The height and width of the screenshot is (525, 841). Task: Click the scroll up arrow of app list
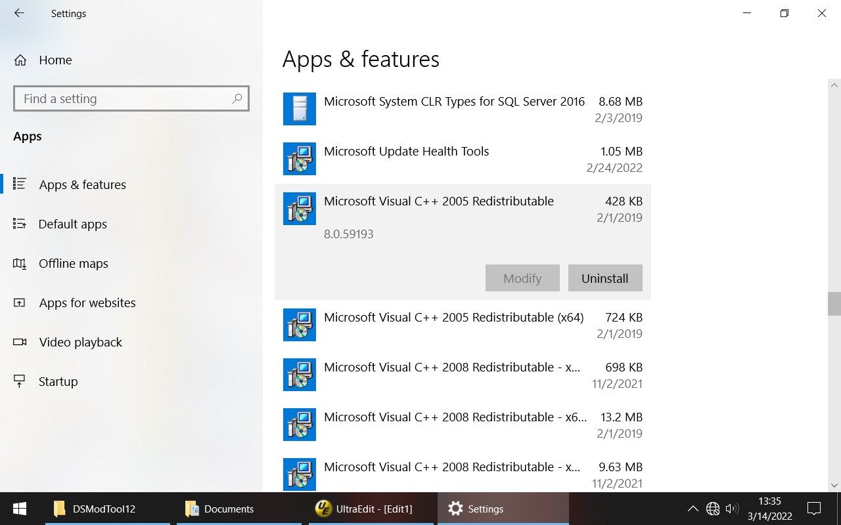point(834,85)
